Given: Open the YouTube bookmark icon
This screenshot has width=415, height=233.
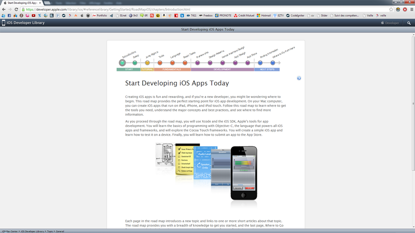Looking at the screenshot, I should click(x=34, y=15).
